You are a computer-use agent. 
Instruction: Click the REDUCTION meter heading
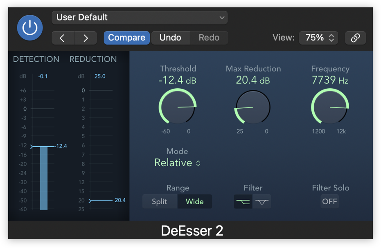point(93,59)
